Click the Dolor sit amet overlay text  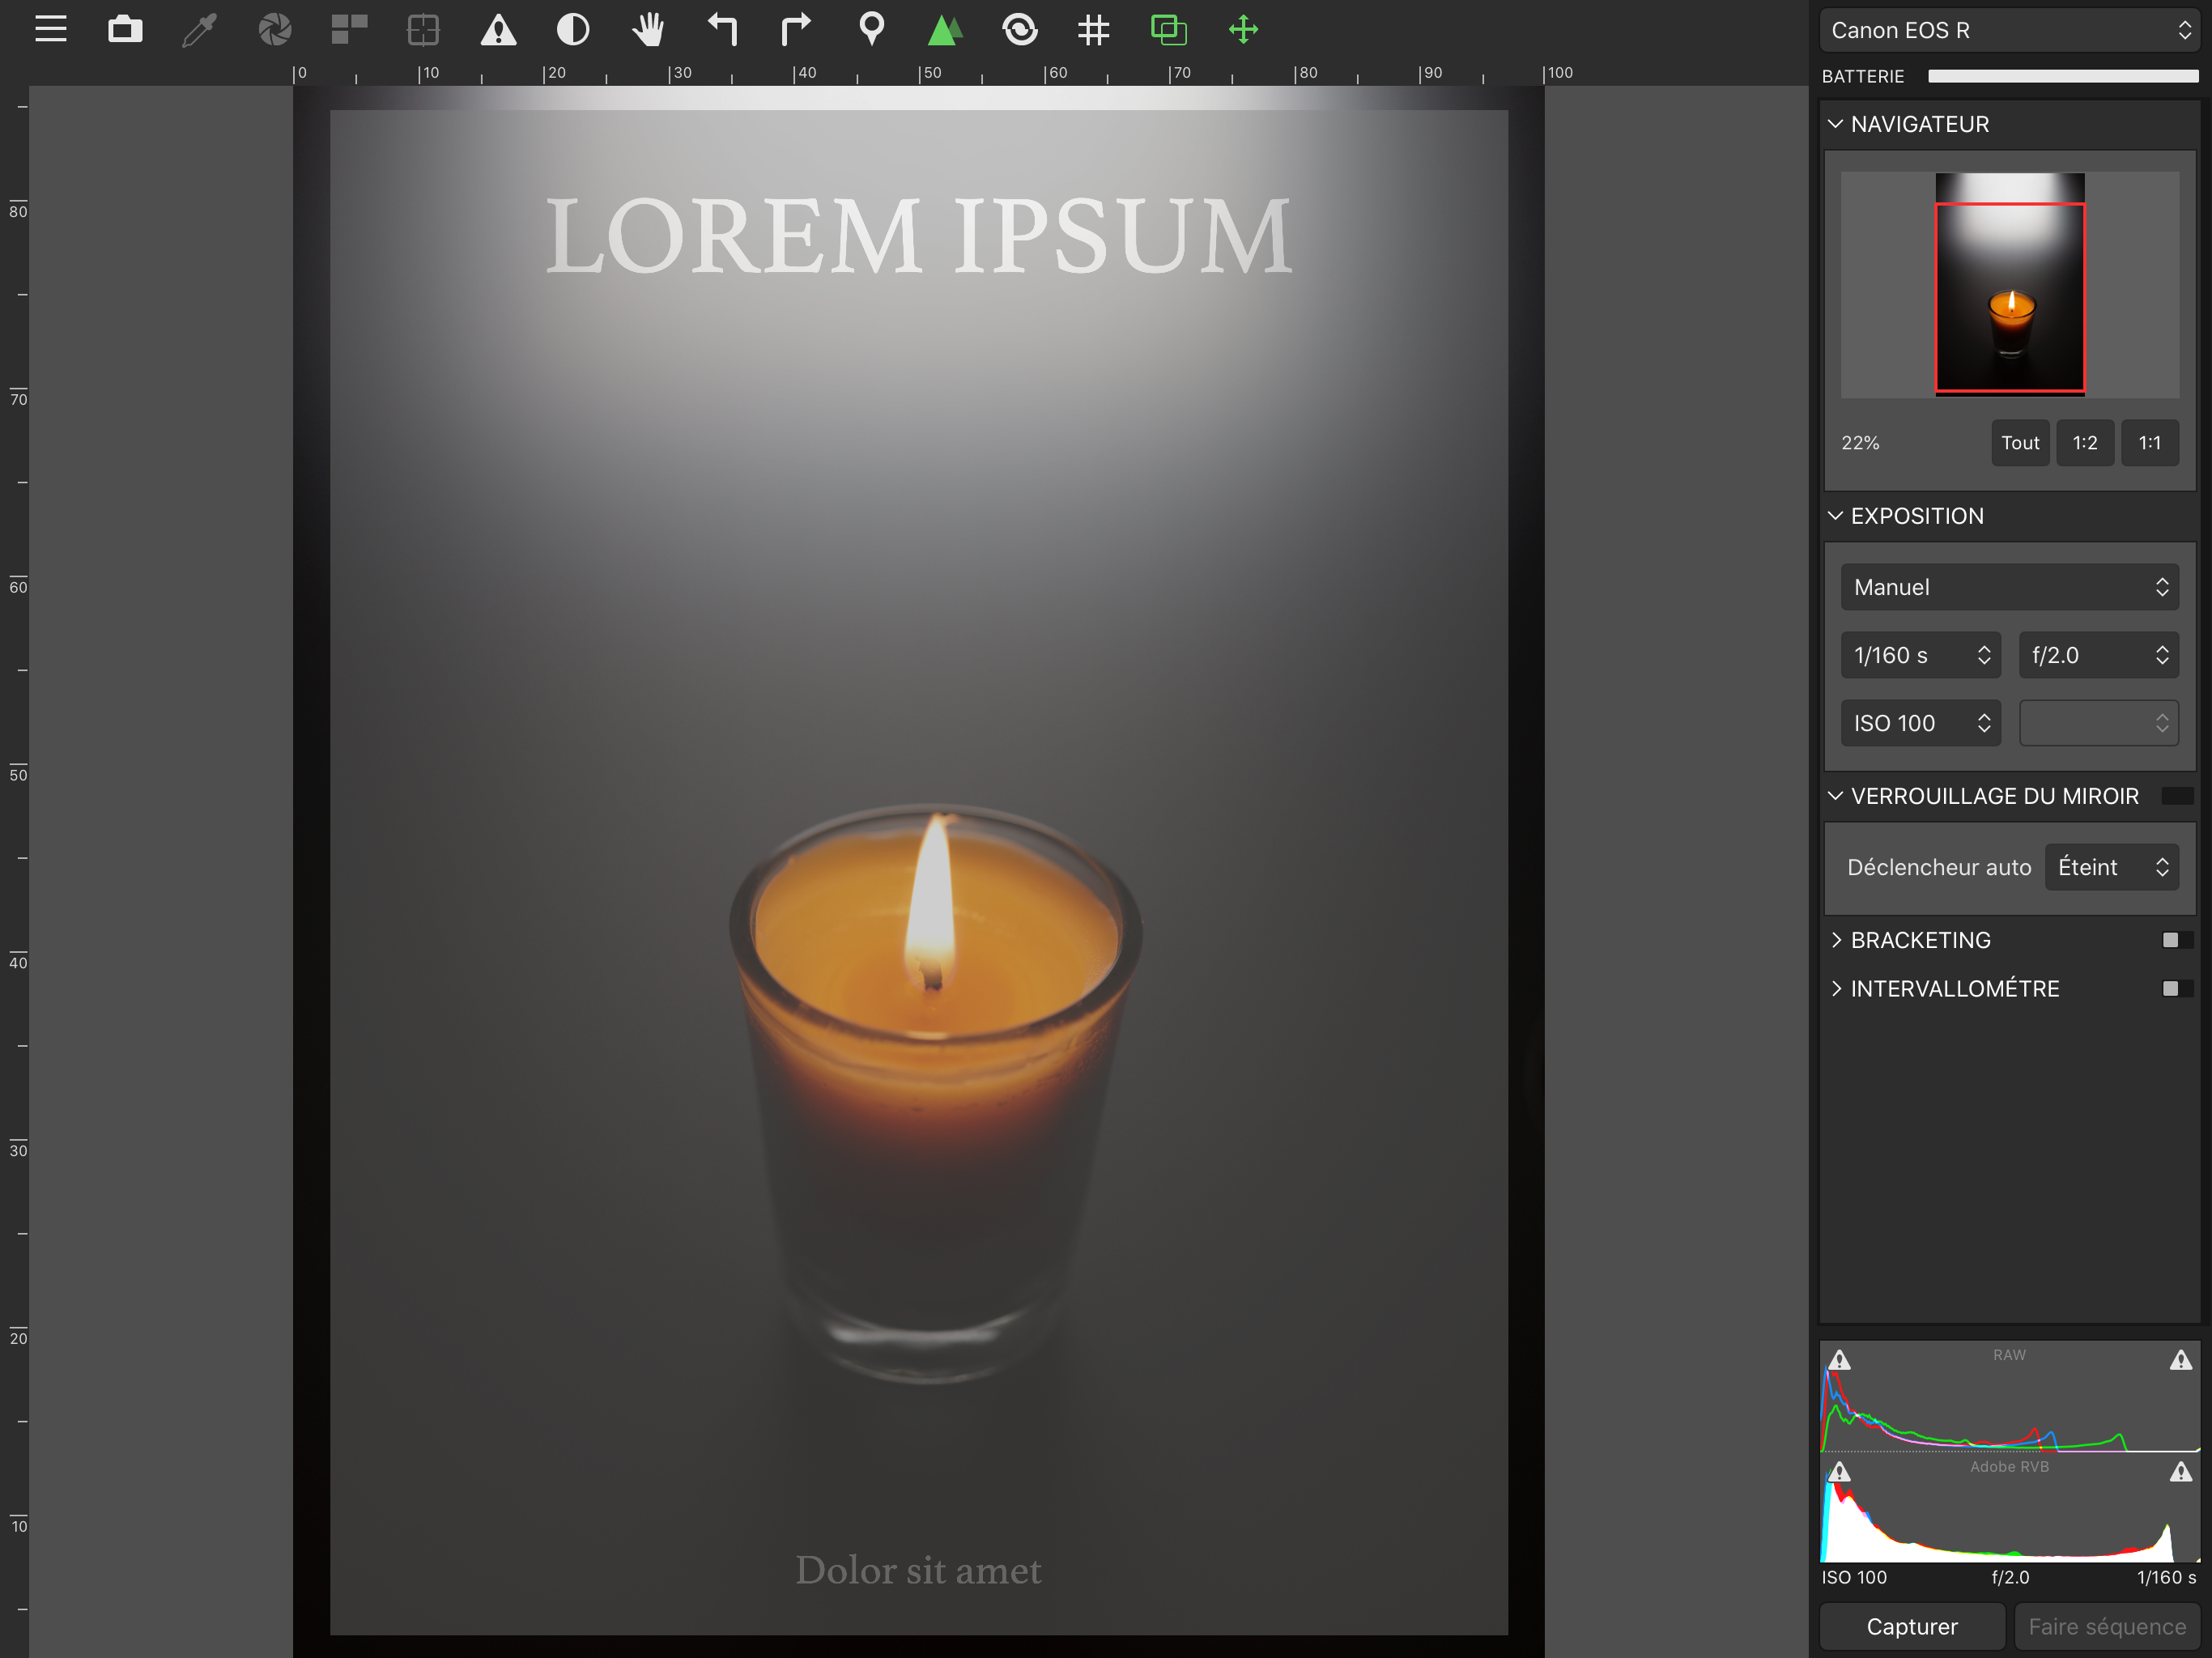point(918,1570)
